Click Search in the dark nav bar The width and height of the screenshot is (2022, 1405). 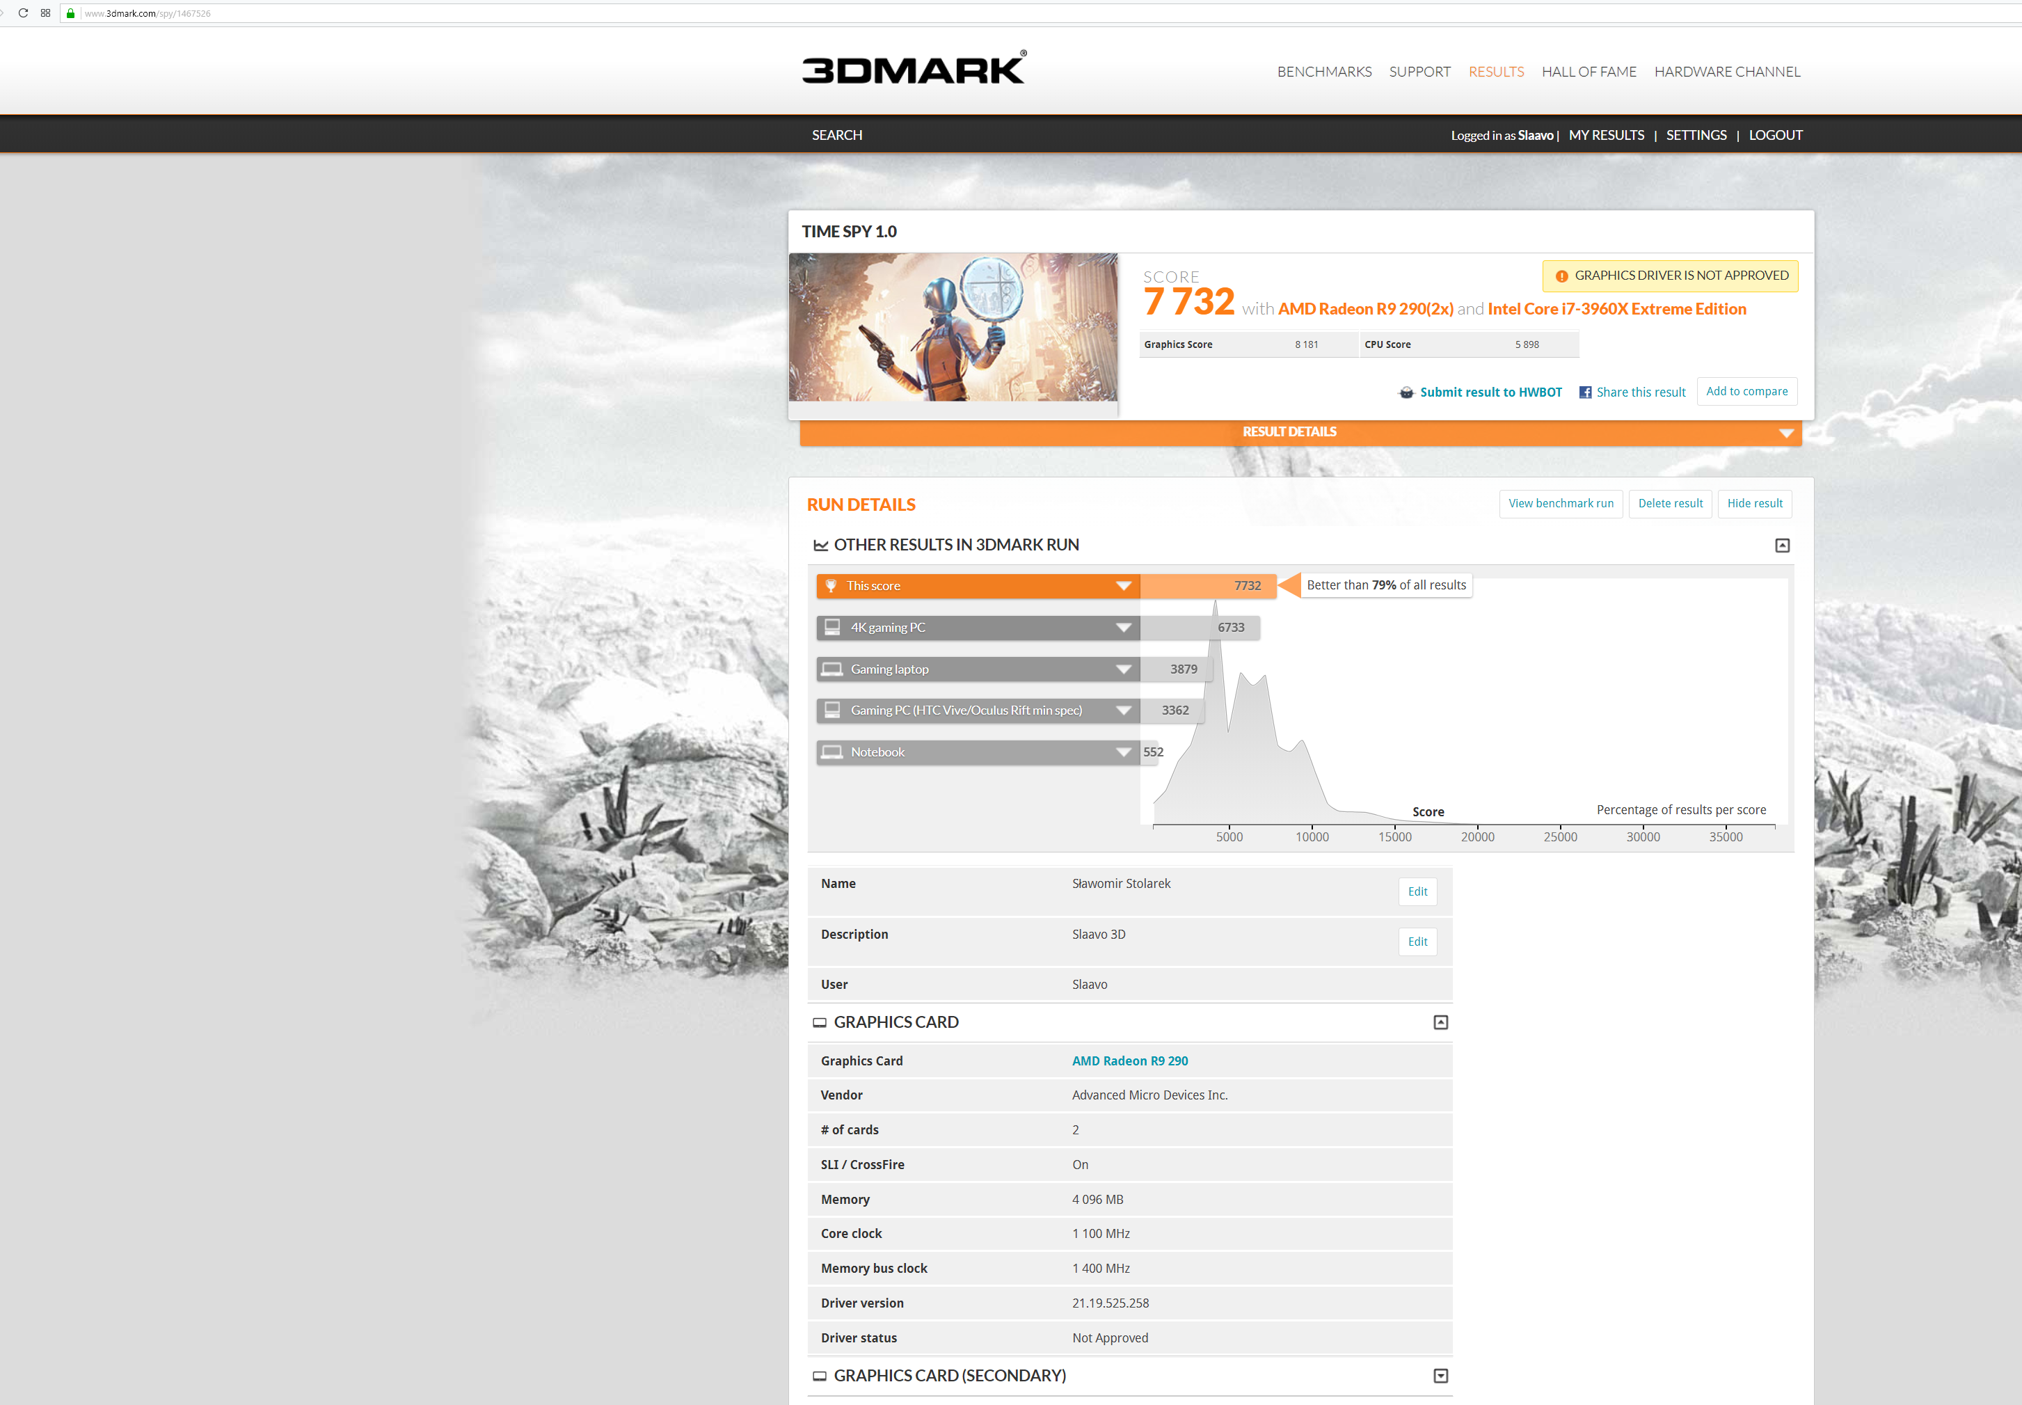pos(836,135)
